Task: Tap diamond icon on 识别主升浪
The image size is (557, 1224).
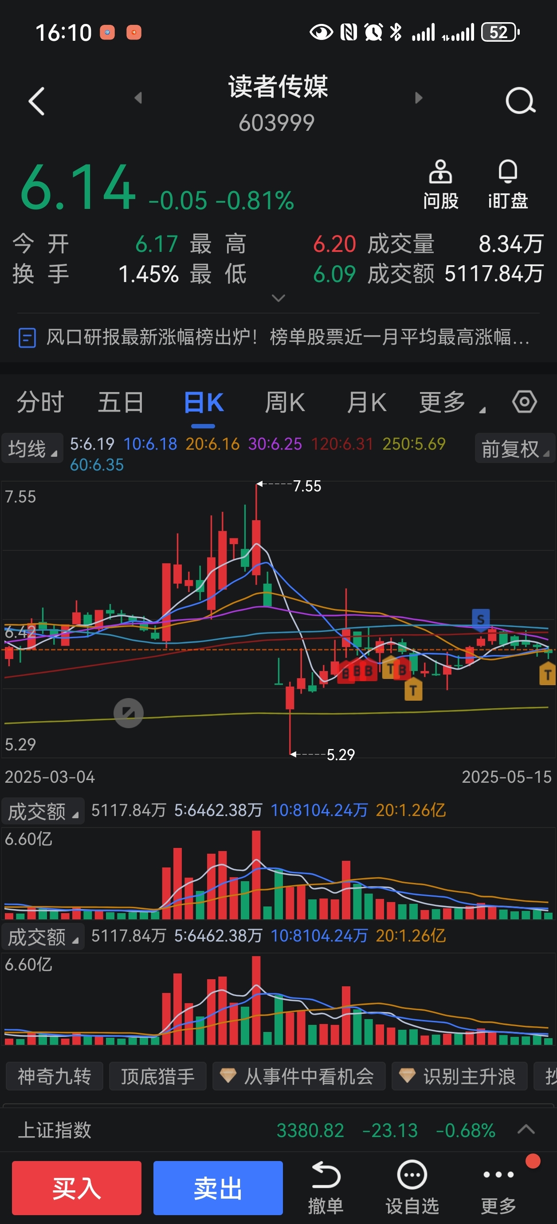Action: 407,1076
